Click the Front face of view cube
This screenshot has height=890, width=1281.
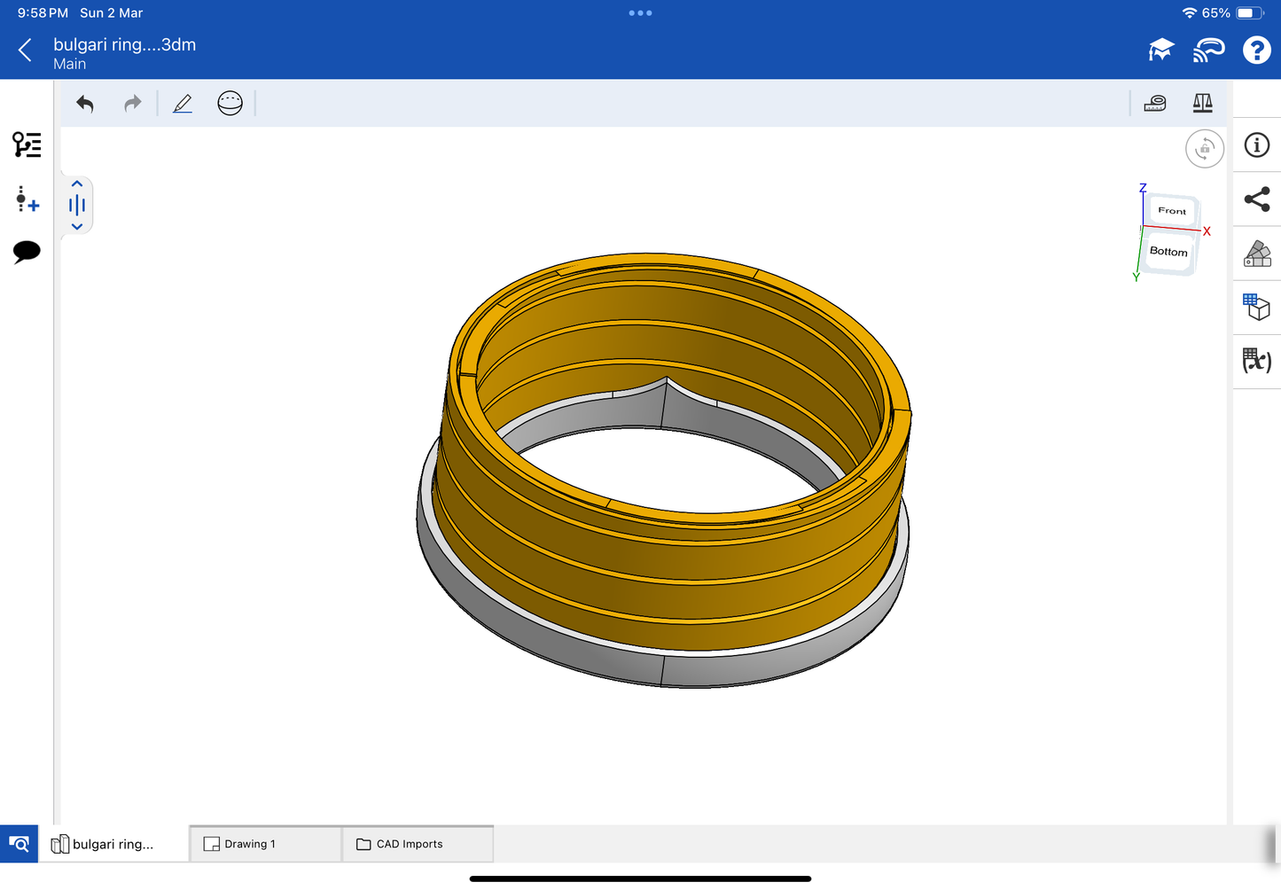[1171, 211]
